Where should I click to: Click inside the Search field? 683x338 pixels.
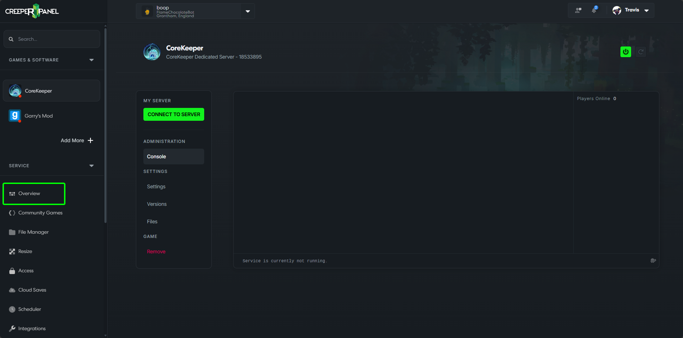[52, 39]
